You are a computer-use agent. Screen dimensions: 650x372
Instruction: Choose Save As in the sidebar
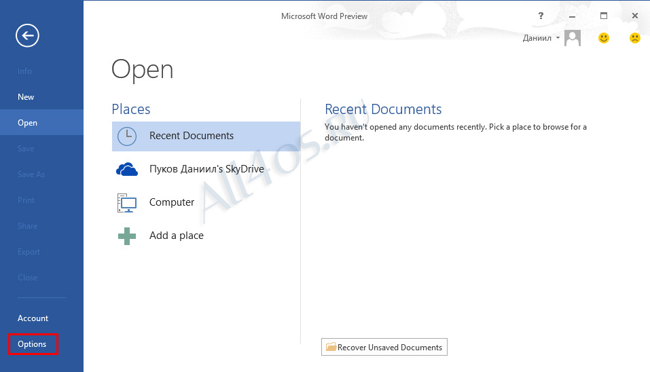[x=41, y=174]
